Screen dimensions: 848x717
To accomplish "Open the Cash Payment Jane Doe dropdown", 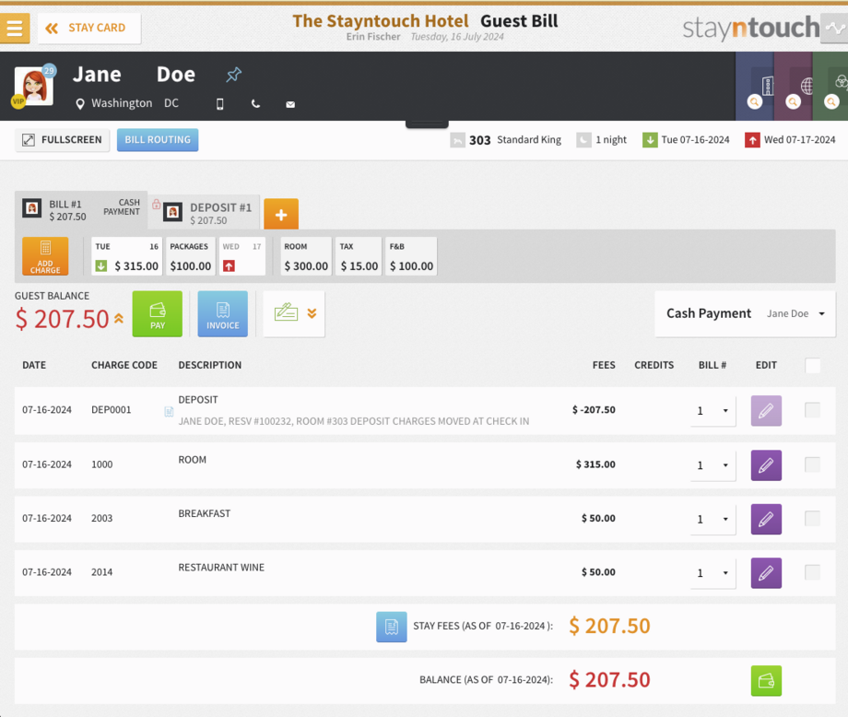I will coord(746,313).
